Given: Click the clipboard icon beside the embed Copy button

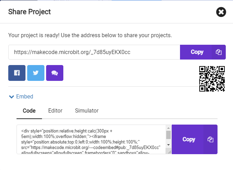Looking at the screenshot, I should (210, 139).
